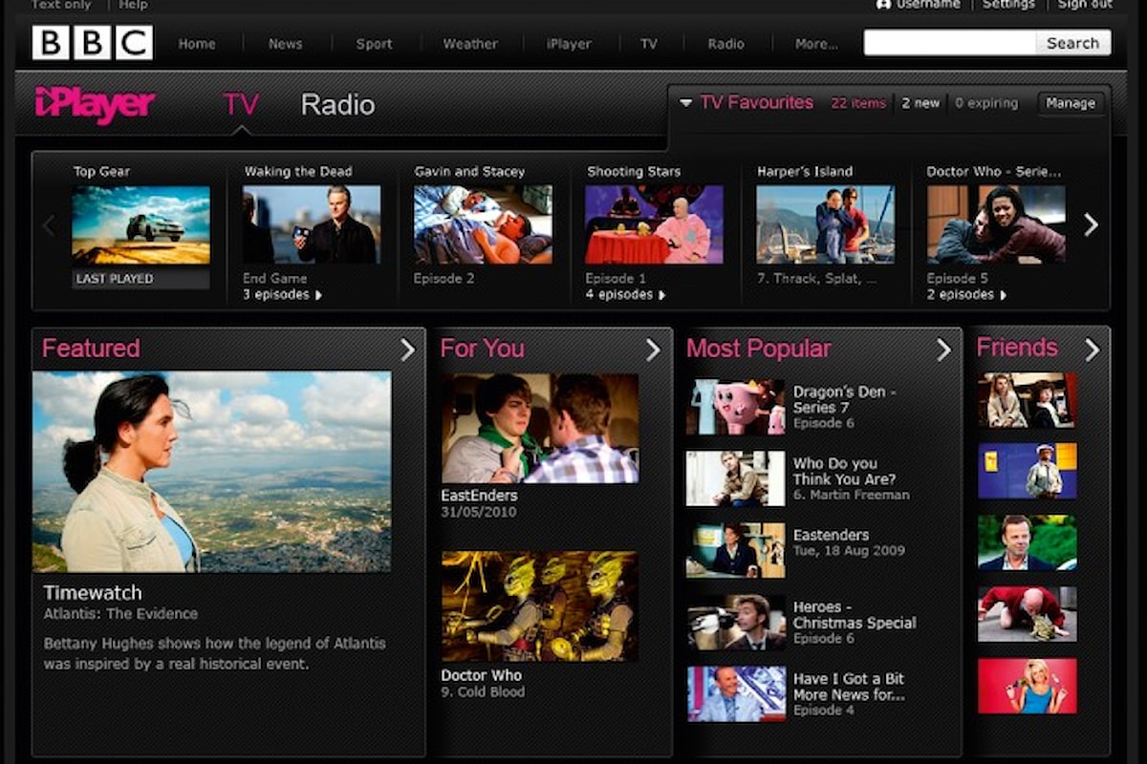Click the Search button
This screenshot has width=1147, height=764.
tap(1072, 43)
